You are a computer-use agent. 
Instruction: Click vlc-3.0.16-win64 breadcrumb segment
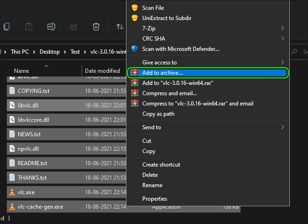coord(108,52)
